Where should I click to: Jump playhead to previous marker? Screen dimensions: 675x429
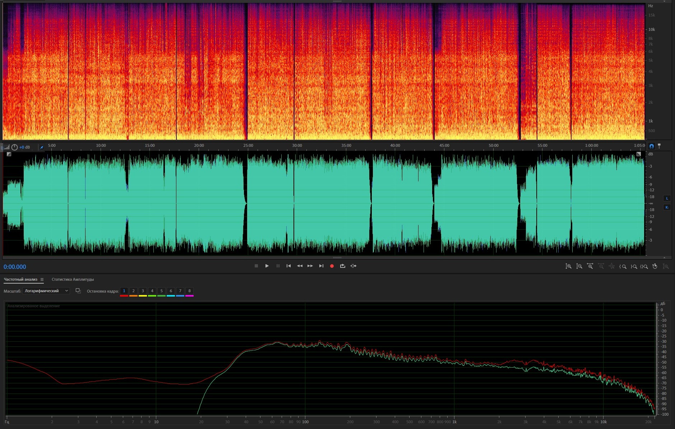point(288,266)
